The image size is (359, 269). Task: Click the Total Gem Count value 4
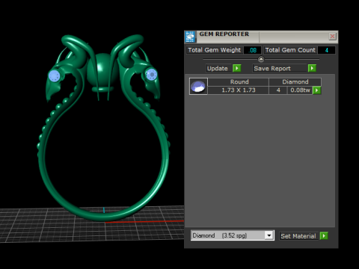tap(326, 50)
